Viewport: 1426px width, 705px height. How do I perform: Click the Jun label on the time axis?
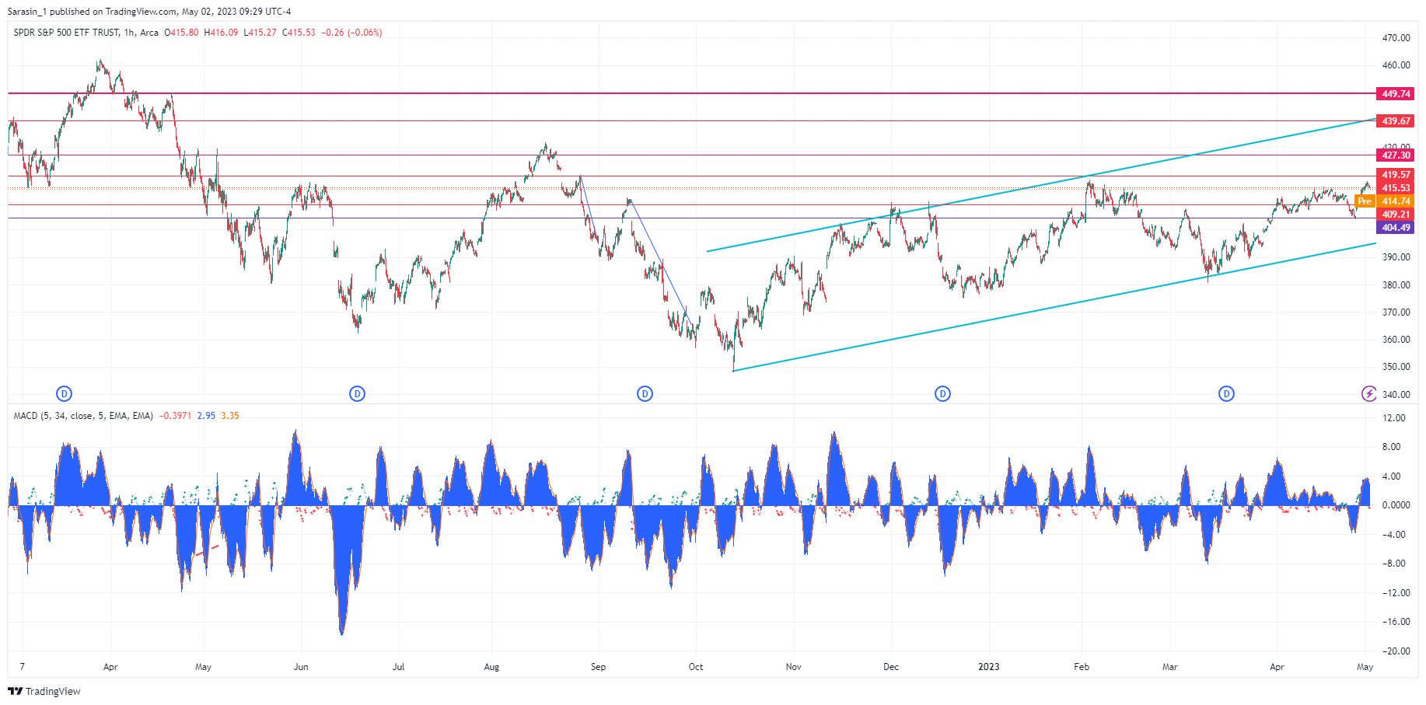tap(301, 667)
